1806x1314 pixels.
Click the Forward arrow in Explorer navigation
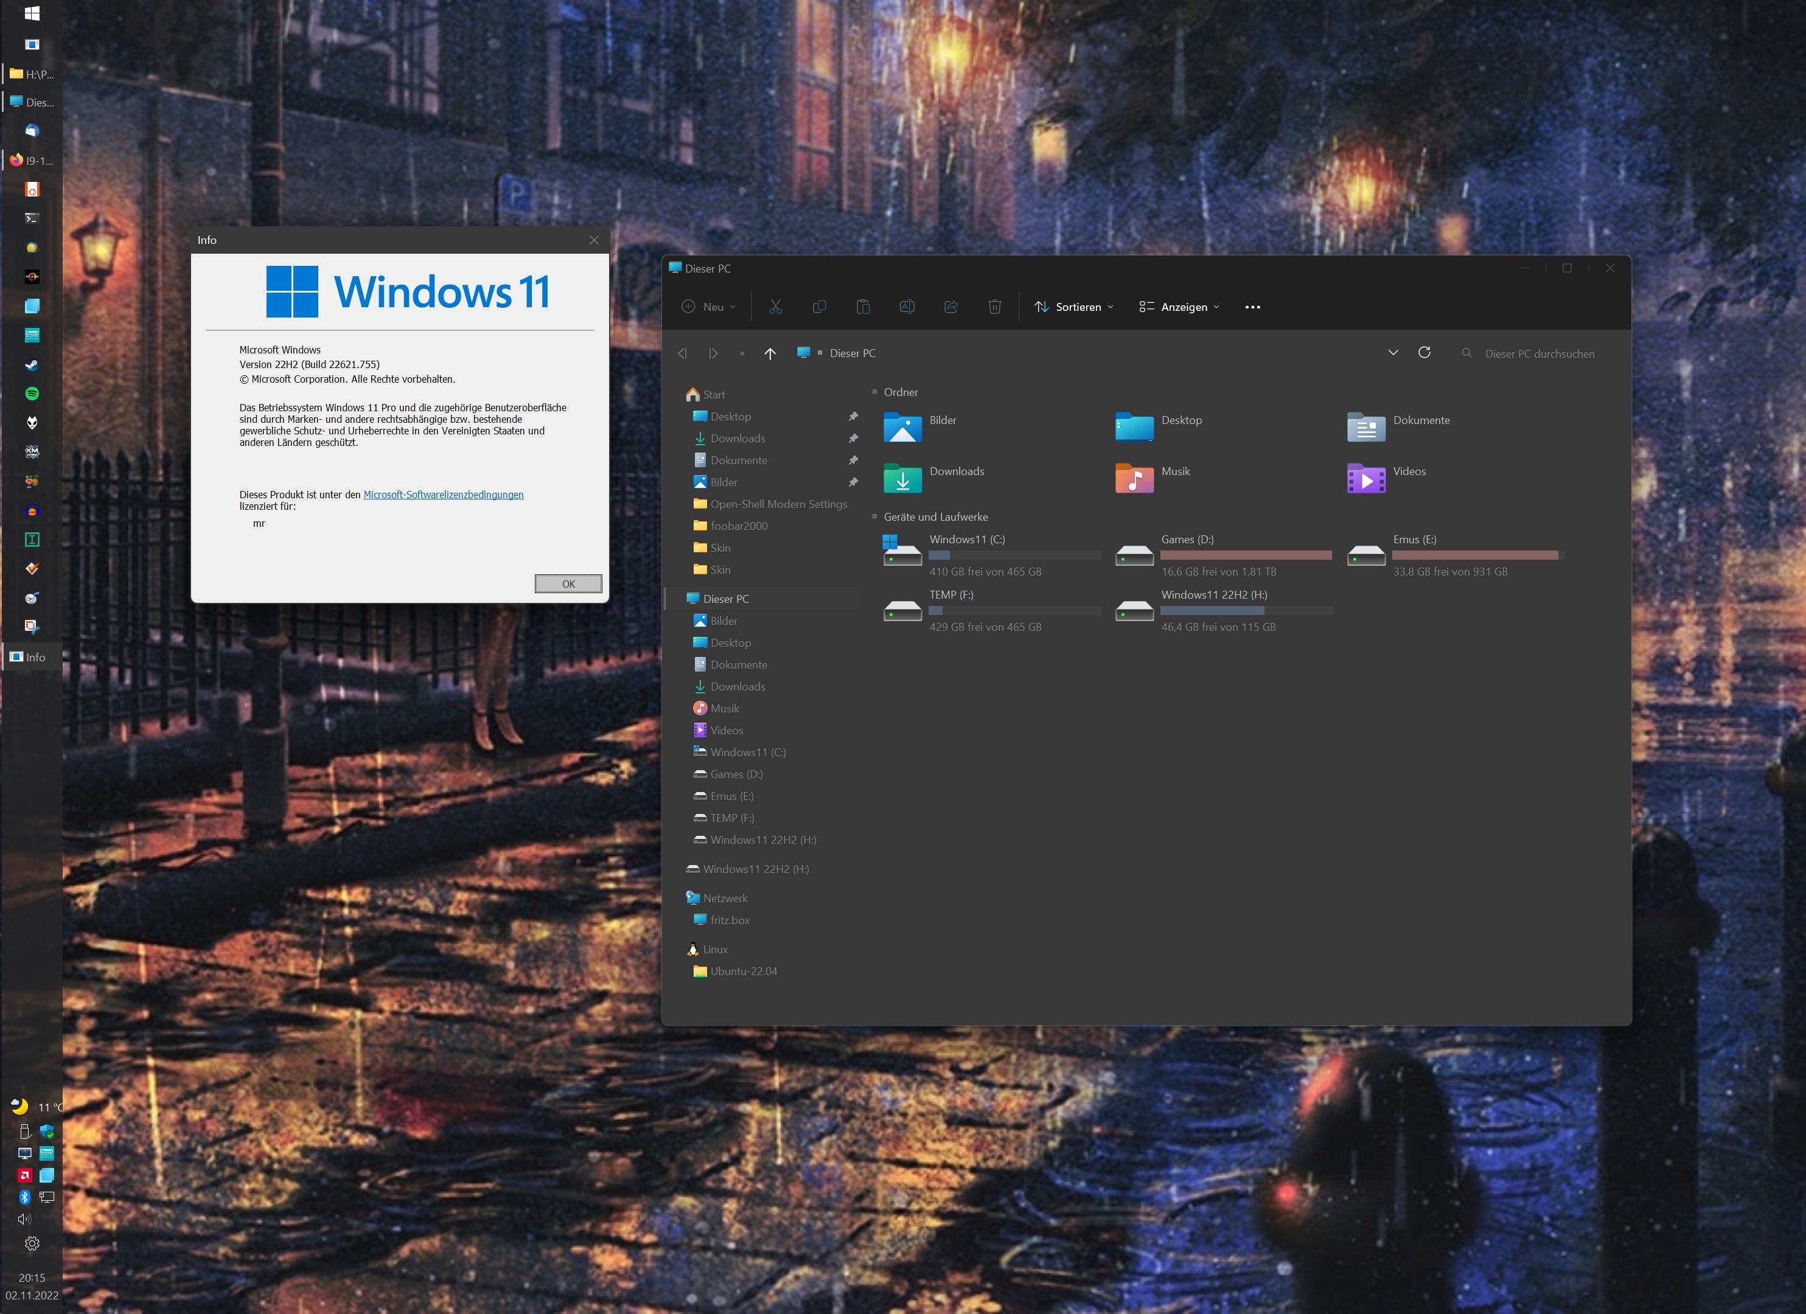click(713, 353)
